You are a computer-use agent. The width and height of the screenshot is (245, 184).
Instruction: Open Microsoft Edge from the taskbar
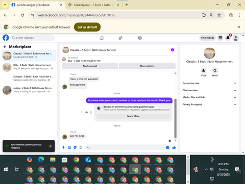41,159
